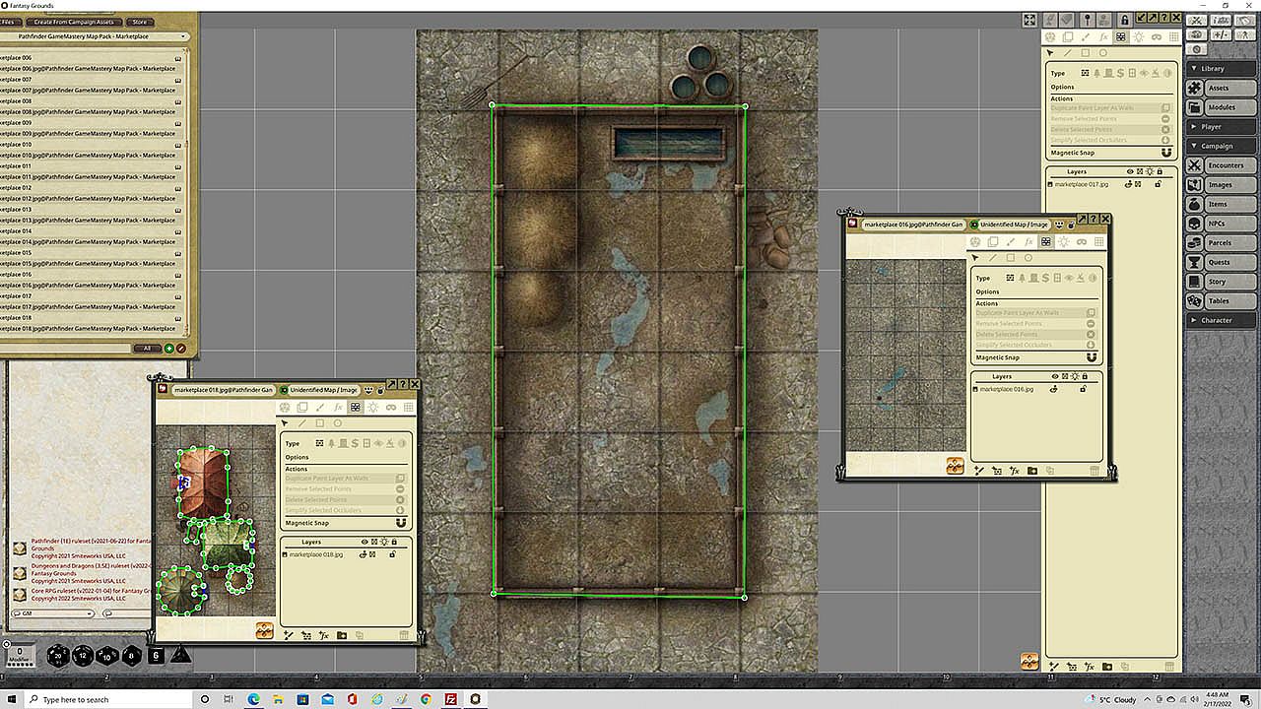This screenshot has width=1261, height=709.
Task: Toggle the main image fullscreen button
Action: click(1029, 20)
